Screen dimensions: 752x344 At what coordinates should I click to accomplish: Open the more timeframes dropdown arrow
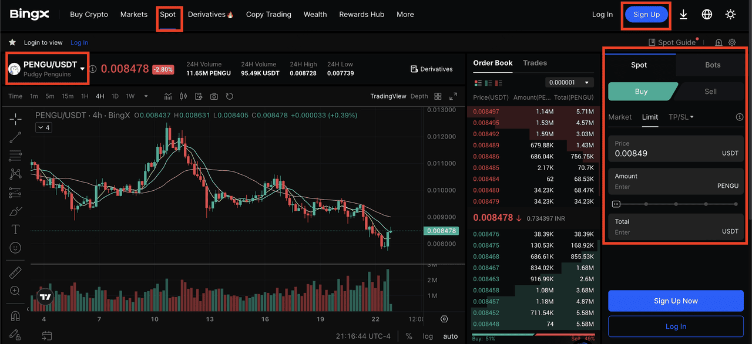[x=146, y=96]
